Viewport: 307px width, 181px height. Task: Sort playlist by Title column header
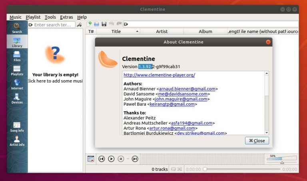118,31
